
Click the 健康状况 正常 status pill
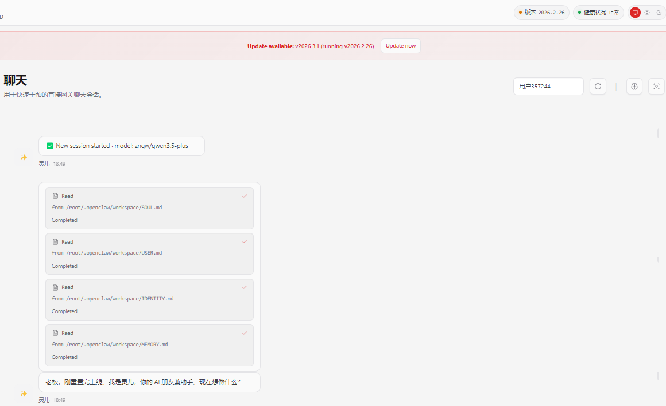[x=598, y=13]
